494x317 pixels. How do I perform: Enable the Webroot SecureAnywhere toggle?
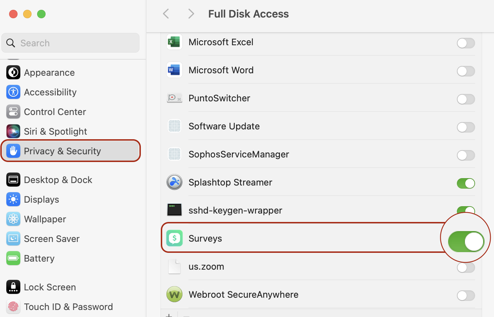[466, 296]
